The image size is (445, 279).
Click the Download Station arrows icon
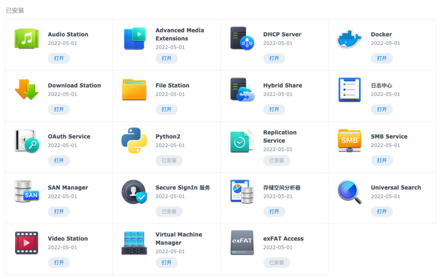coord(27,89)
